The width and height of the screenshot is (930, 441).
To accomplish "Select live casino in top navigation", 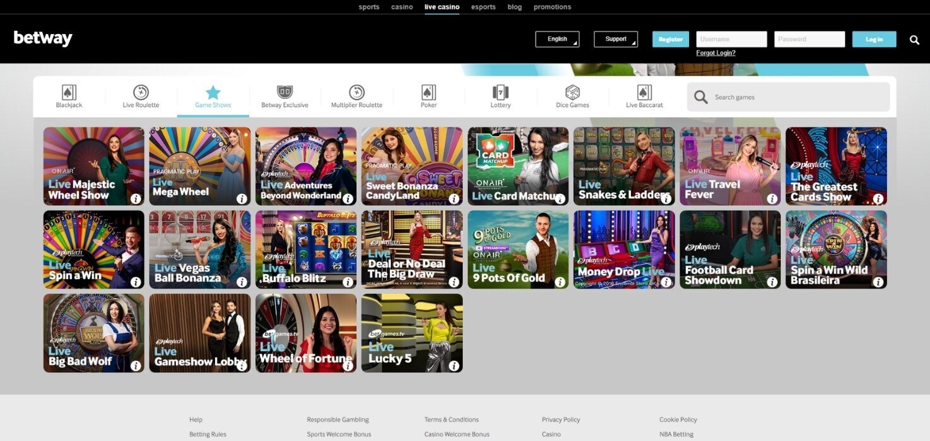I will [442, 7].
